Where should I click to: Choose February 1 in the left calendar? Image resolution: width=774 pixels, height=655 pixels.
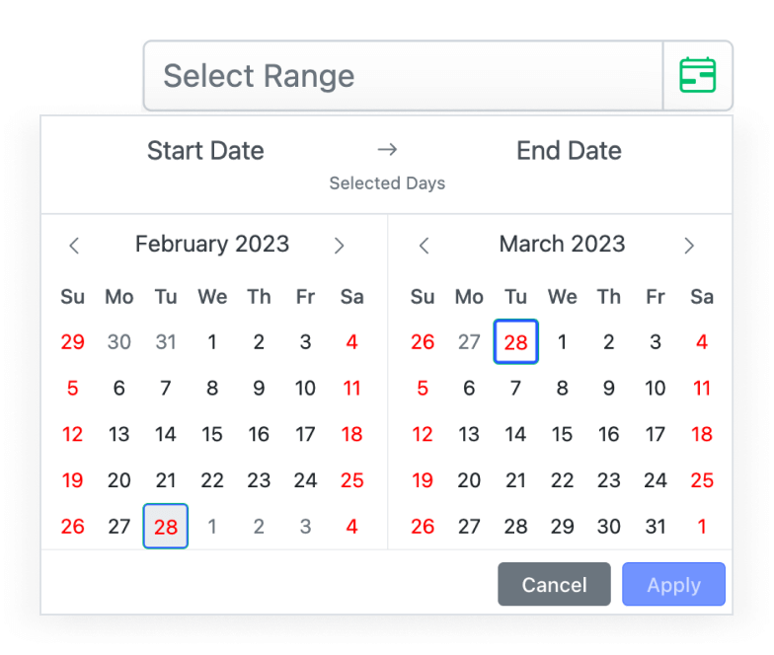(212, 342)
